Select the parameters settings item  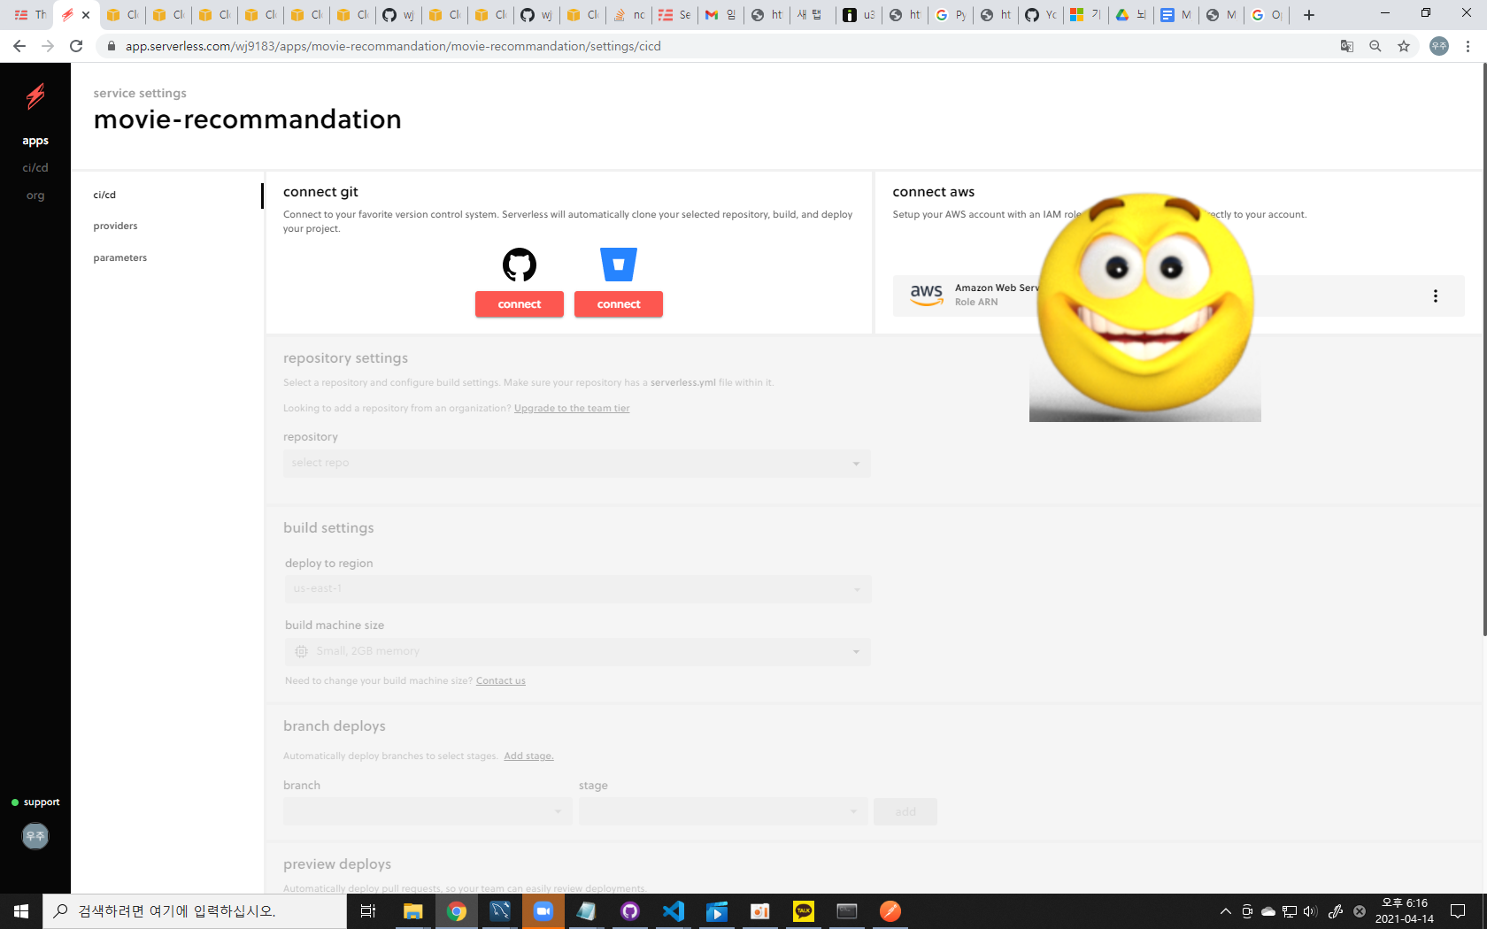(120, 257)
